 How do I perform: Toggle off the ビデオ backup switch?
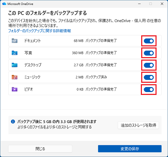(x=149, y=90)
